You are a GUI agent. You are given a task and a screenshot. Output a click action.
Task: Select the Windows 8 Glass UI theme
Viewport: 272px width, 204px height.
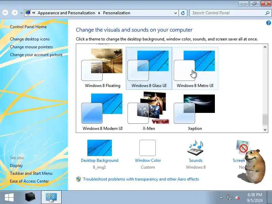(x=149, y=68)
